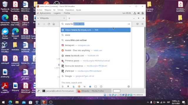
Task: Search history with clock icon
Action: click(x=101, y=87)
